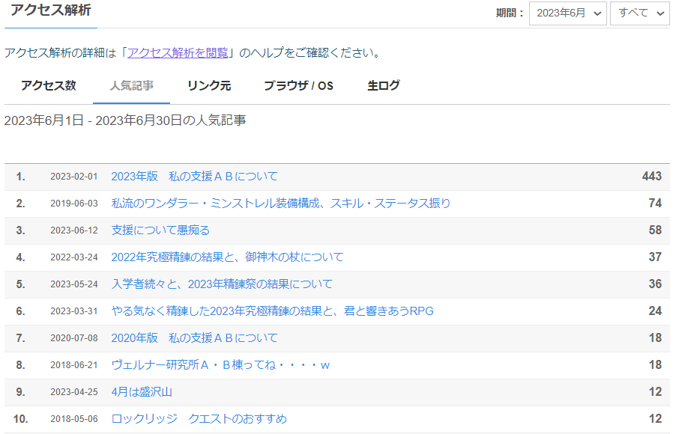The width and height of the screenshot is (679, 434).
Task: Open the ワンダラー・ミンストレル装備構成 article
Action: [280, 204]
